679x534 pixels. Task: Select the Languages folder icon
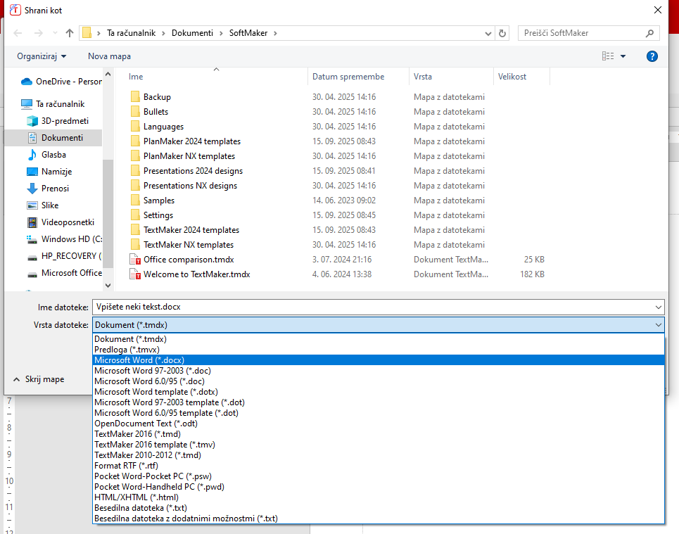point(135,126)
